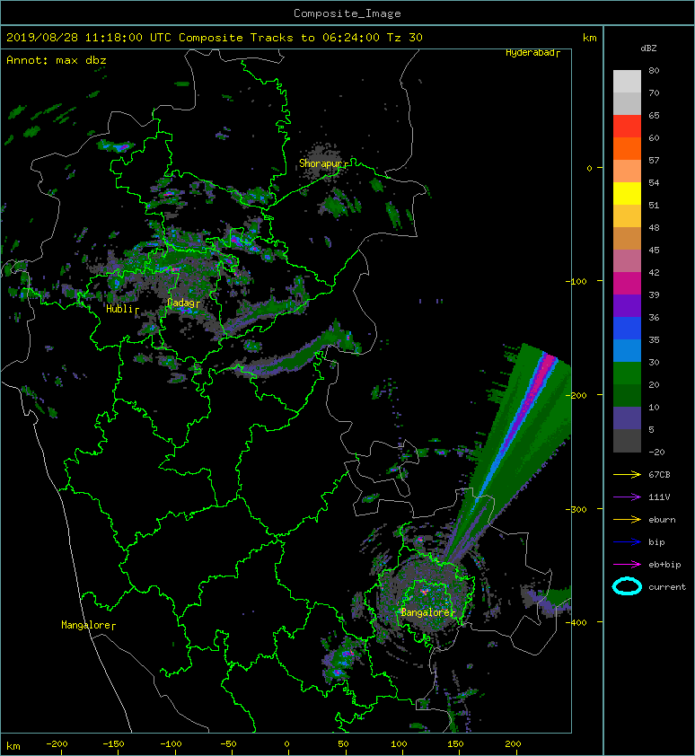Click the 150 tick on horizontal axis
The image size is (695, 756).
pyautogui.click(x=456, y=744)
